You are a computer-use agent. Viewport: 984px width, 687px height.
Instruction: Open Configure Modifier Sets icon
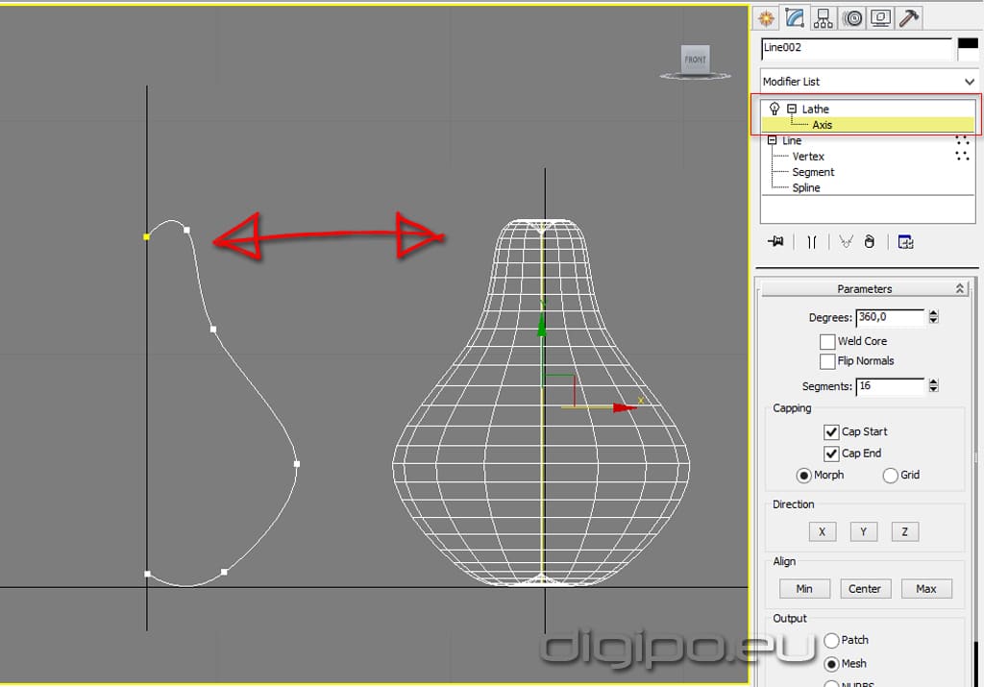(905, 242)
